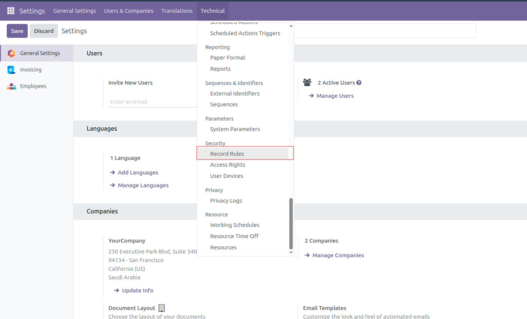Choose Access Rights in the menu
Image resolution: width=527 pixels, height=319 pixels.
tap(228, 165)
